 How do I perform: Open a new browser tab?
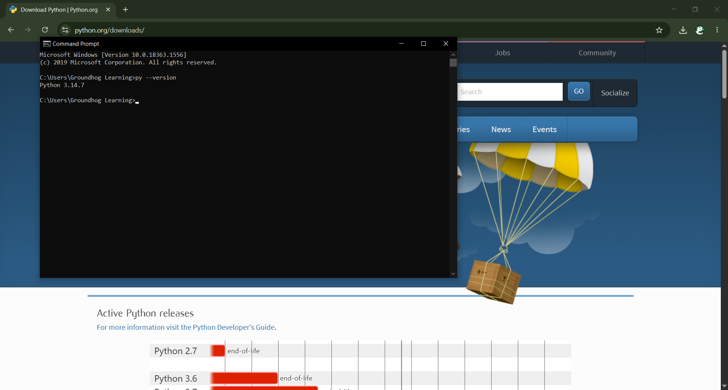126,9
